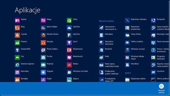Launch Windows Journal icon

[x=127, y=50]
